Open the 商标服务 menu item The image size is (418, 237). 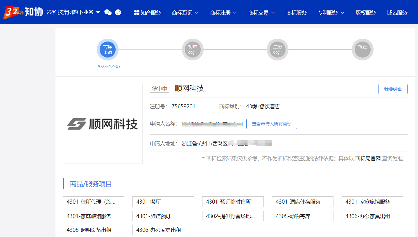pyautogui.click(x=296, y=12)
